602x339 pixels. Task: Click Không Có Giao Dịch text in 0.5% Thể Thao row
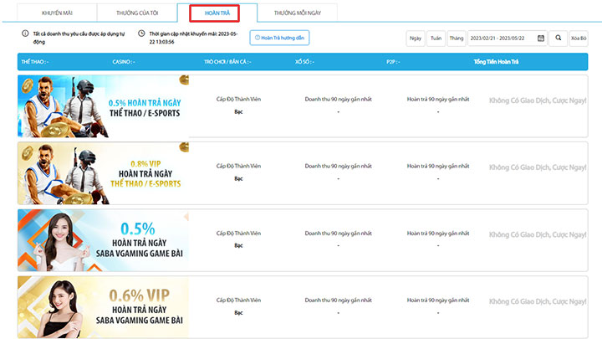[538, 100]
